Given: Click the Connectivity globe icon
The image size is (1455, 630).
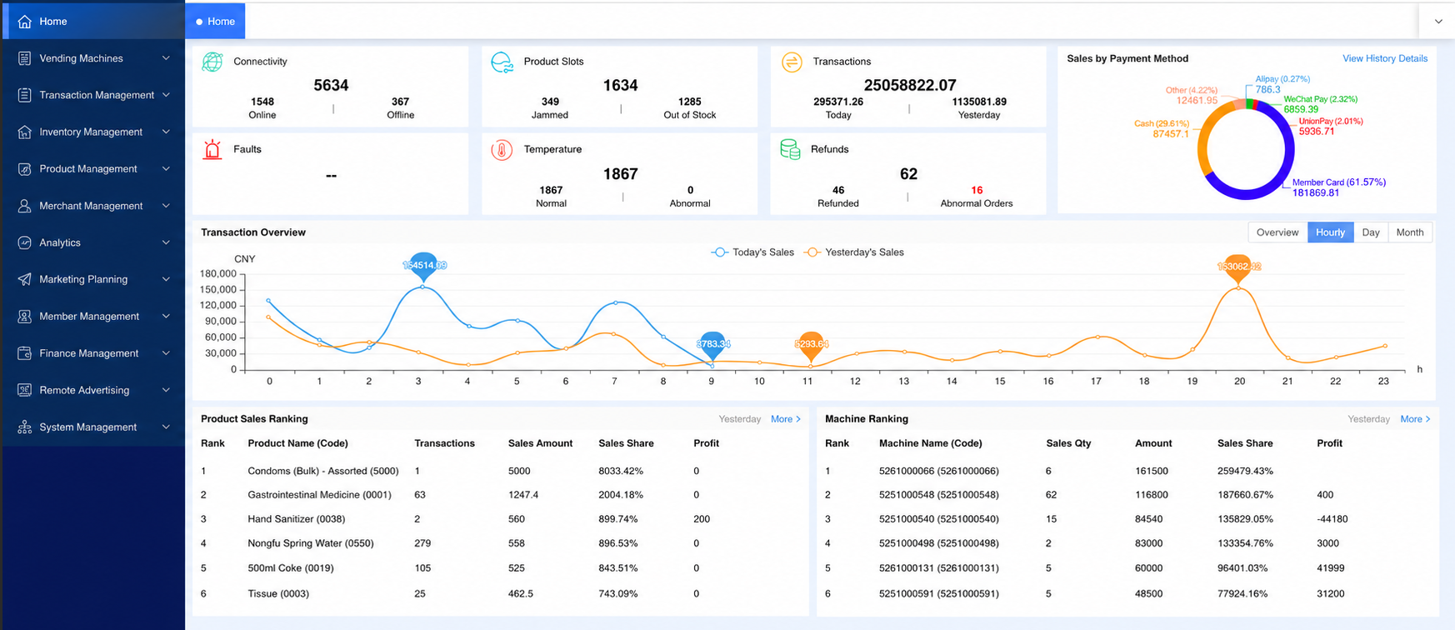Looking at the screenshot, I should 212,62.
